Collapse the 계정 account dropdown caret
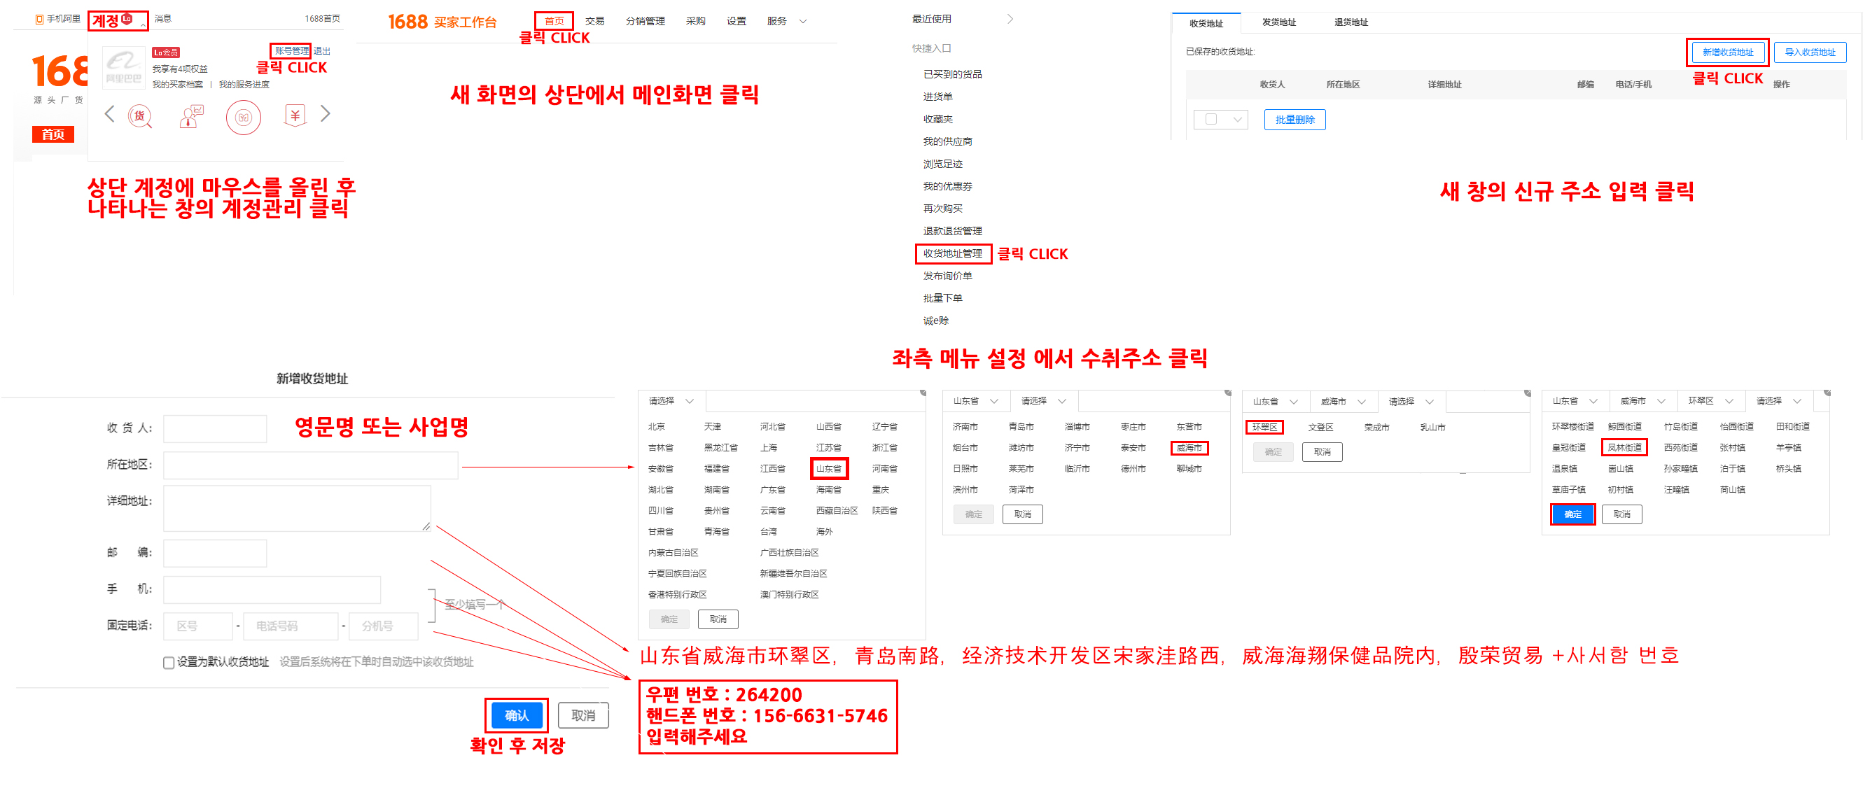The width and height of the screenshot is (1870, 788). (x=143, y=24)
